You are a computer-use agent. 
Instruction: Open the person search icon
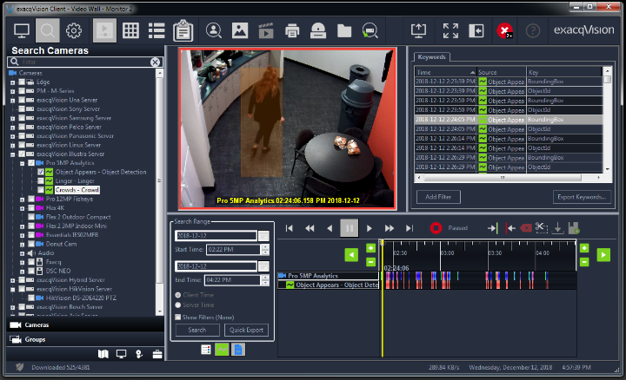(214, 30)
